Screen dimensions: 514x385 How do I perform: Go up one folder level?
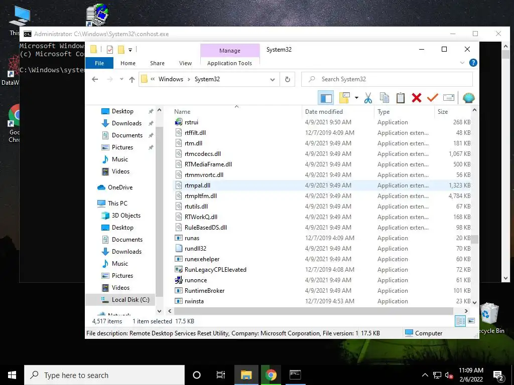coord(132,79)
